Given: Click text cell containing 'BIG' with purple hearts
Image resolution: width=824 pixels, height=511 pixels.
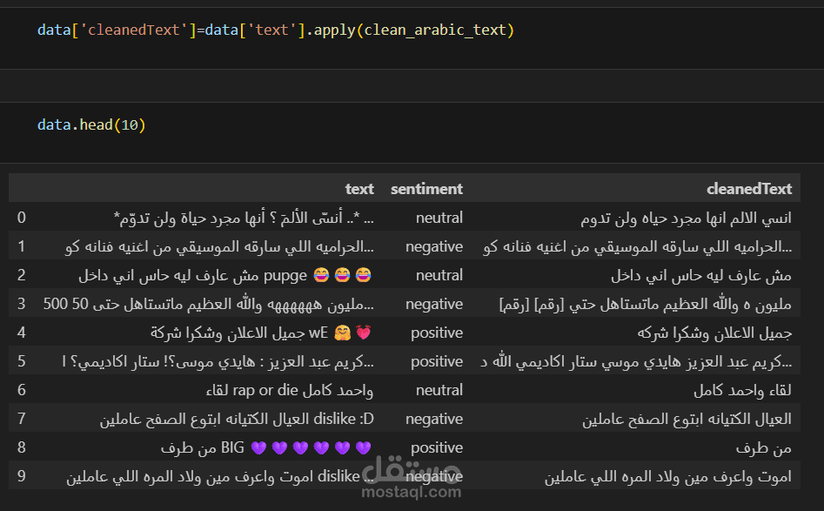Looking at the screenshot, I should 267,447.
